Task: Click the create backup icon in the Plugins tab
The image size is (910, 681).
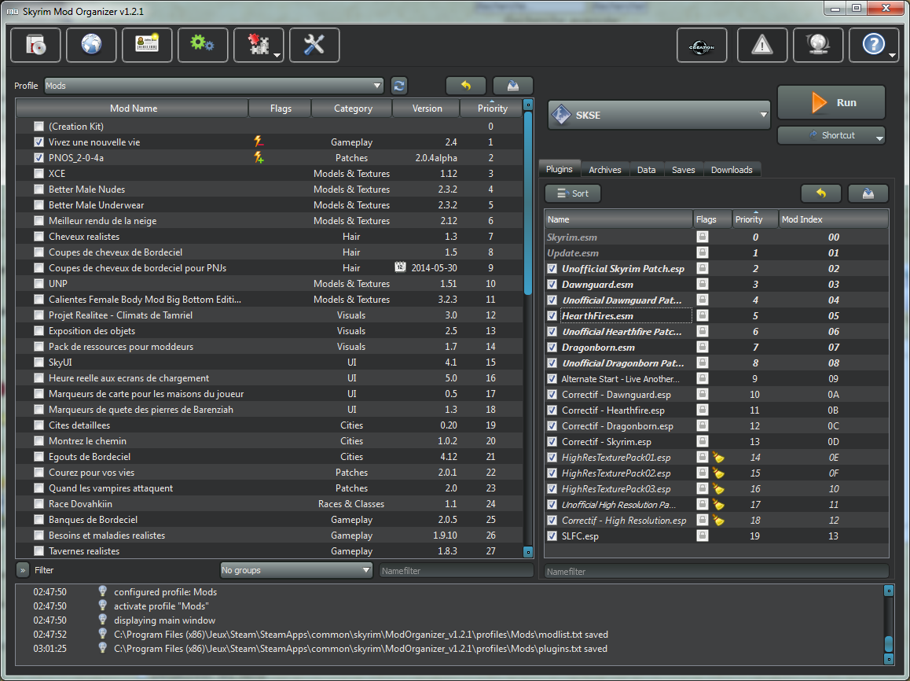Action: tap(868, 193)
